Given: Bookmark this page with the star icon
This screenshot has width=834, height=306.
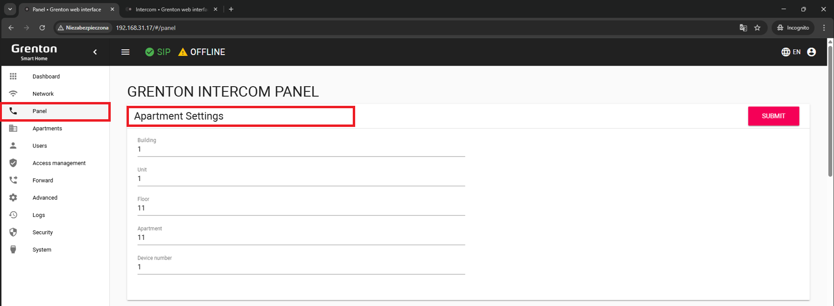Looking at the screenshot, I should [757, 28].
